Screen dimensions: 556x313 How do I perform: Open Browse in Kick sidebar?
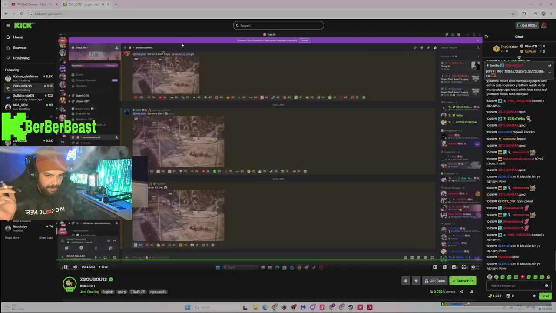point(19,47)
